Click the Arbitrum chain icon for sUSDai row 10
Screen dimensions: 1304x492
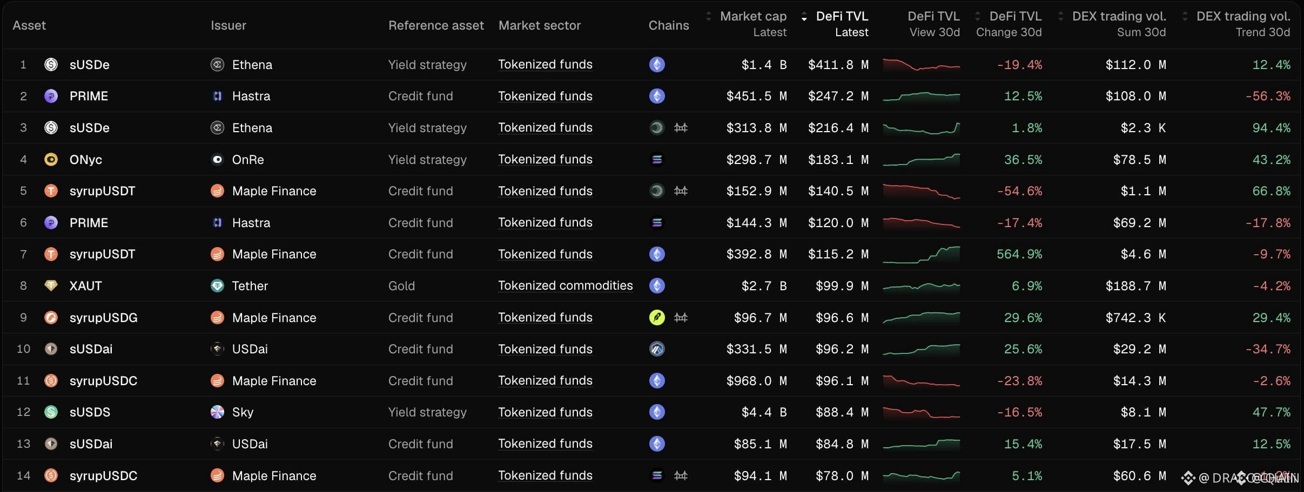[657, 349]
